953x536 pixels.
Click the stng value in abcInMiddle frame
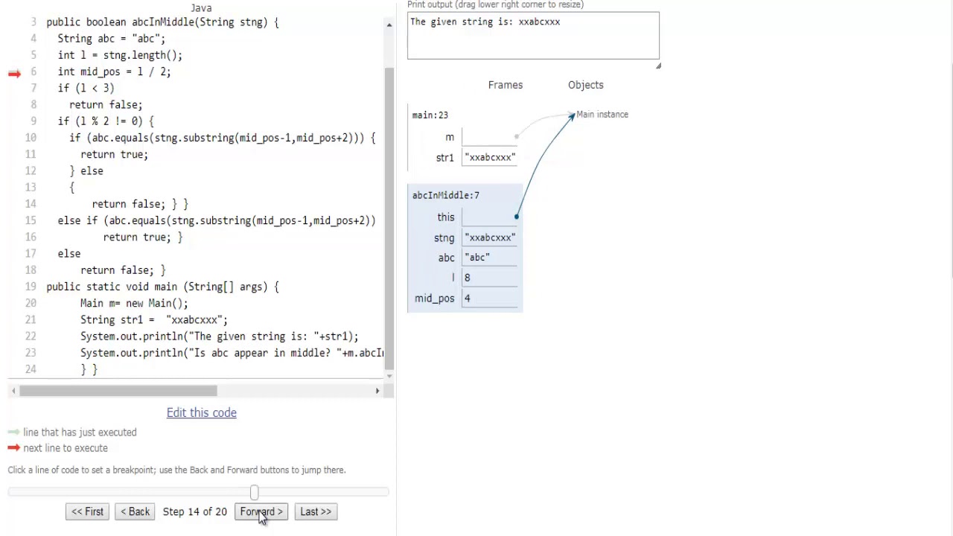tap(490, 237)
